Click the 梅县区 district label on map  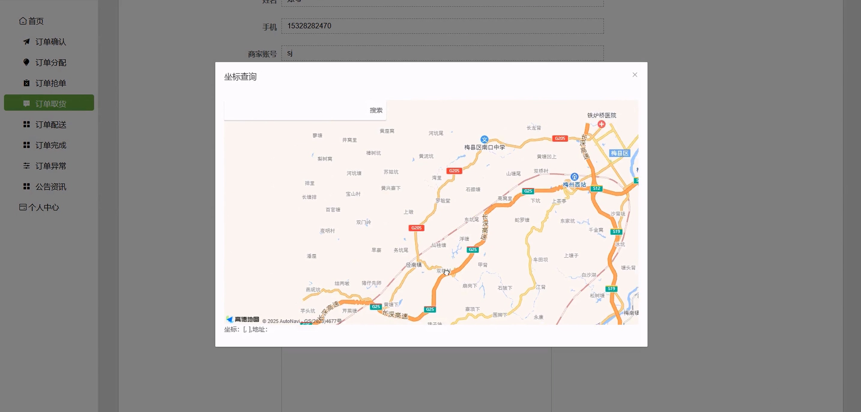click(619, 153)
